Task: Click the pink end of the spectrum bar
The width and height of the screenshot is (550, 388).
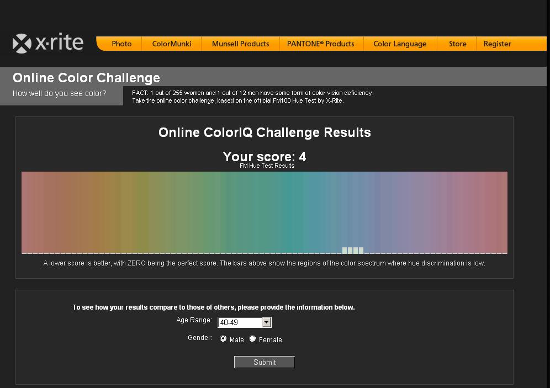Action: (x=491, y=212)
